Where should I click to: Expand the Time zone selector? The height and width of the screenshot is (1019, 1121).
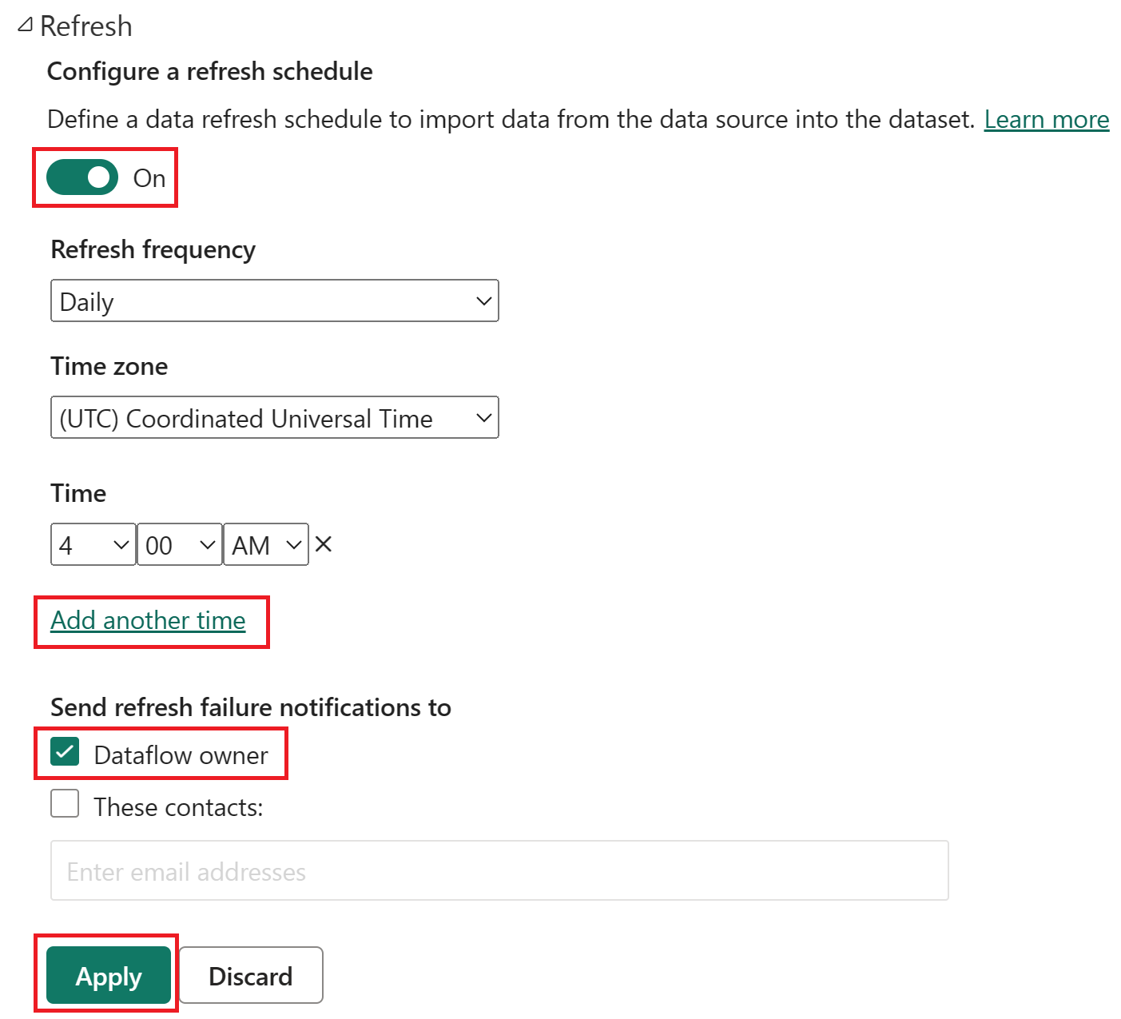click(x=274, y=417)
